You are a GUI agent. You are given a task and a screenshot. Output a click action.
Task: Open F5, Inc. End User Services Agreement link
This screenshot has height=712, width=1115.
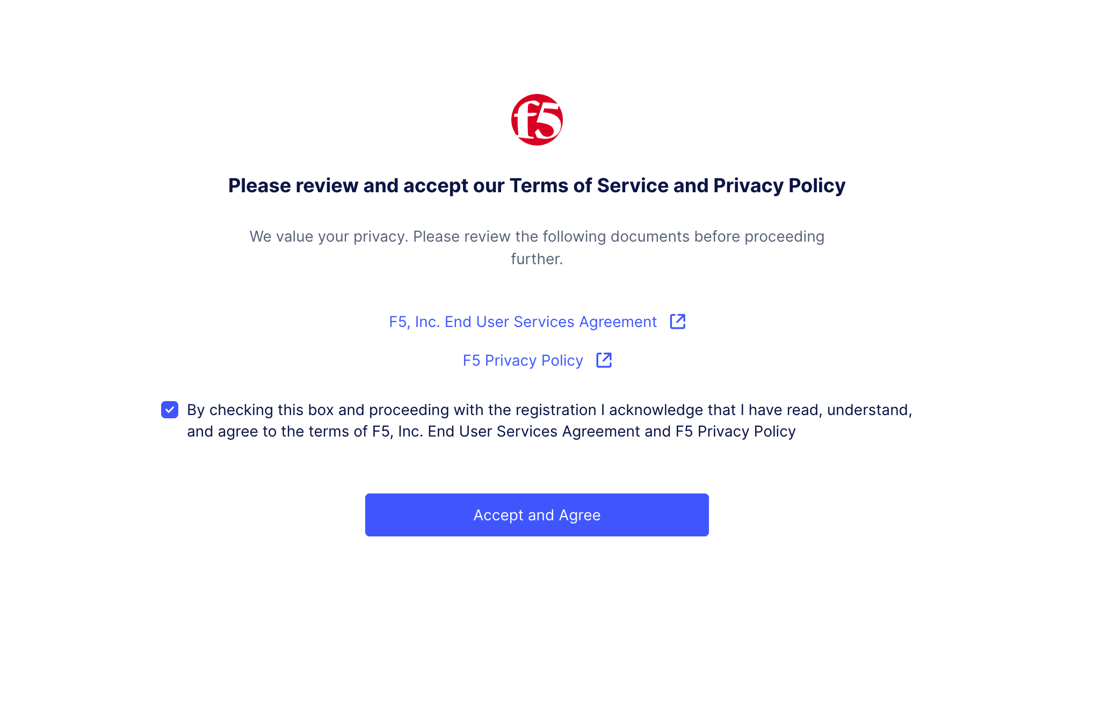[x=523, y=322]
